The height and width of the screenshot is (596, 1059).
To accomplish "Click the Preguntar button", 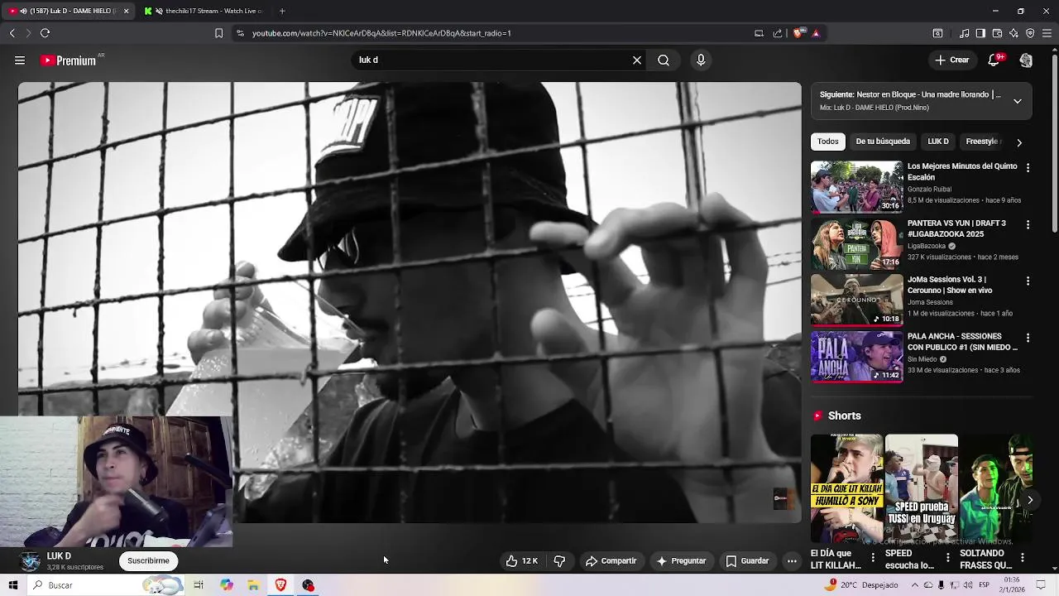I will [681, 561].
